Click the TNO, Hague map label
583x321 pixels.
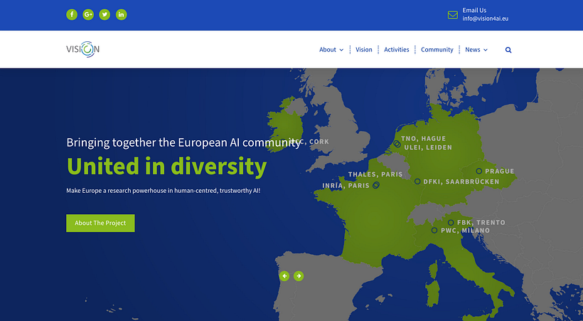coord(423,139)
